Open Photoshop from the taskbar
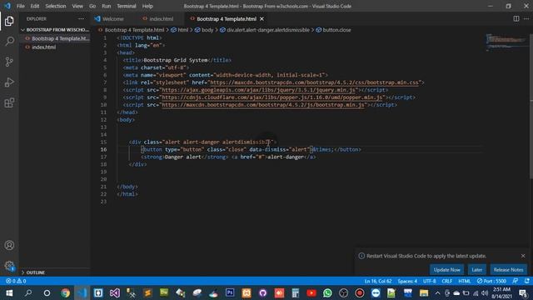Screen dimensions: 533x300 tap(230, 292)
